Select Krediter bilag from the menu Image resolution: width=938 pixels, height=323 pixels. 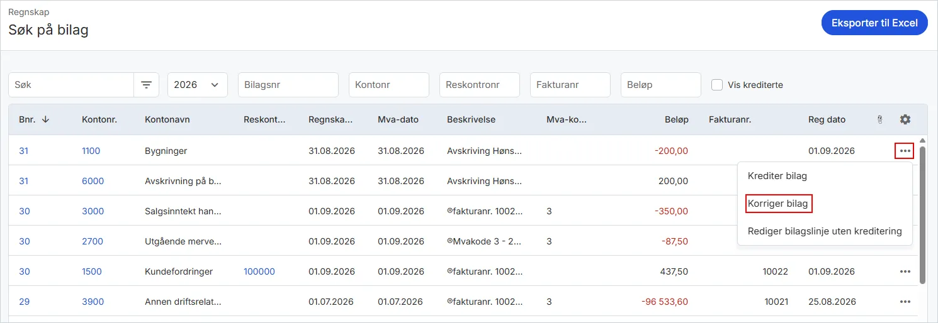pyautogui.click(x=777, y=176)
